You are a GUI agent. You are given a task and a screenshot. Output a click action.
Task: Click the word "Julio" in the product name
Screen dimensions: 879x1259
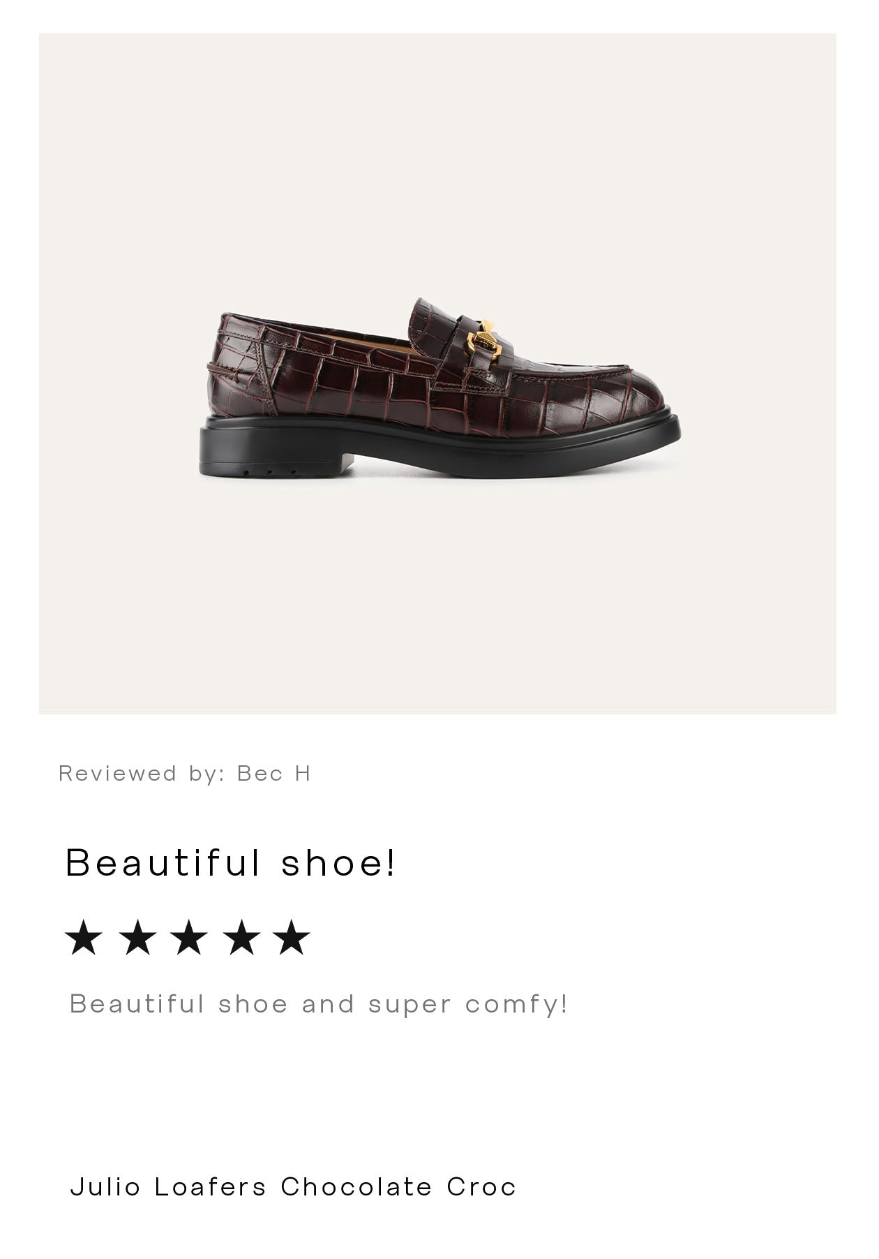coord(105,1186)
